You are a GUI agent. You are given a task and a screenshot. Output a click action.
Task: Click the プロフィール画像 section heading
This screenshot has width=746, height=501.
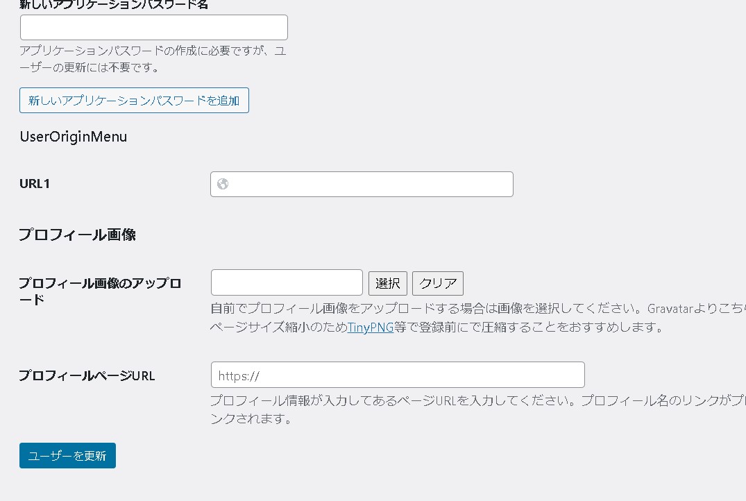point(77,235)
